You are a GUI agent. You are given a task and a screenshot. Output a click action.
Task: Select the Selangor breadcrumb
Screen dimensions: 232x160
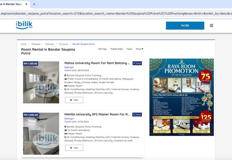[49, 44]
